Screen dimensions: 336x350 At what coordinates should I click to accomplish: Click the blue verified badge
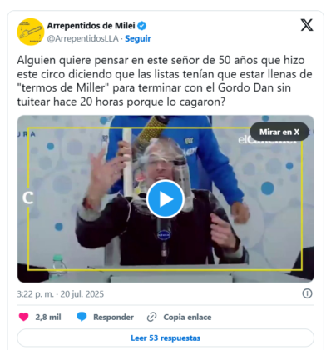pos(142,26)
